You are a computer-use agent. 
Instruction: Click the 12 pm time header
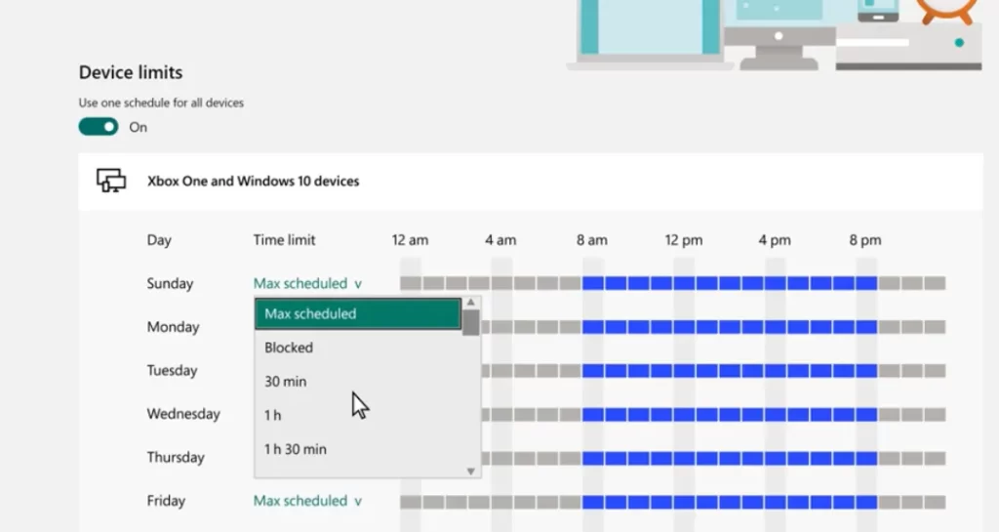point(684,240)
